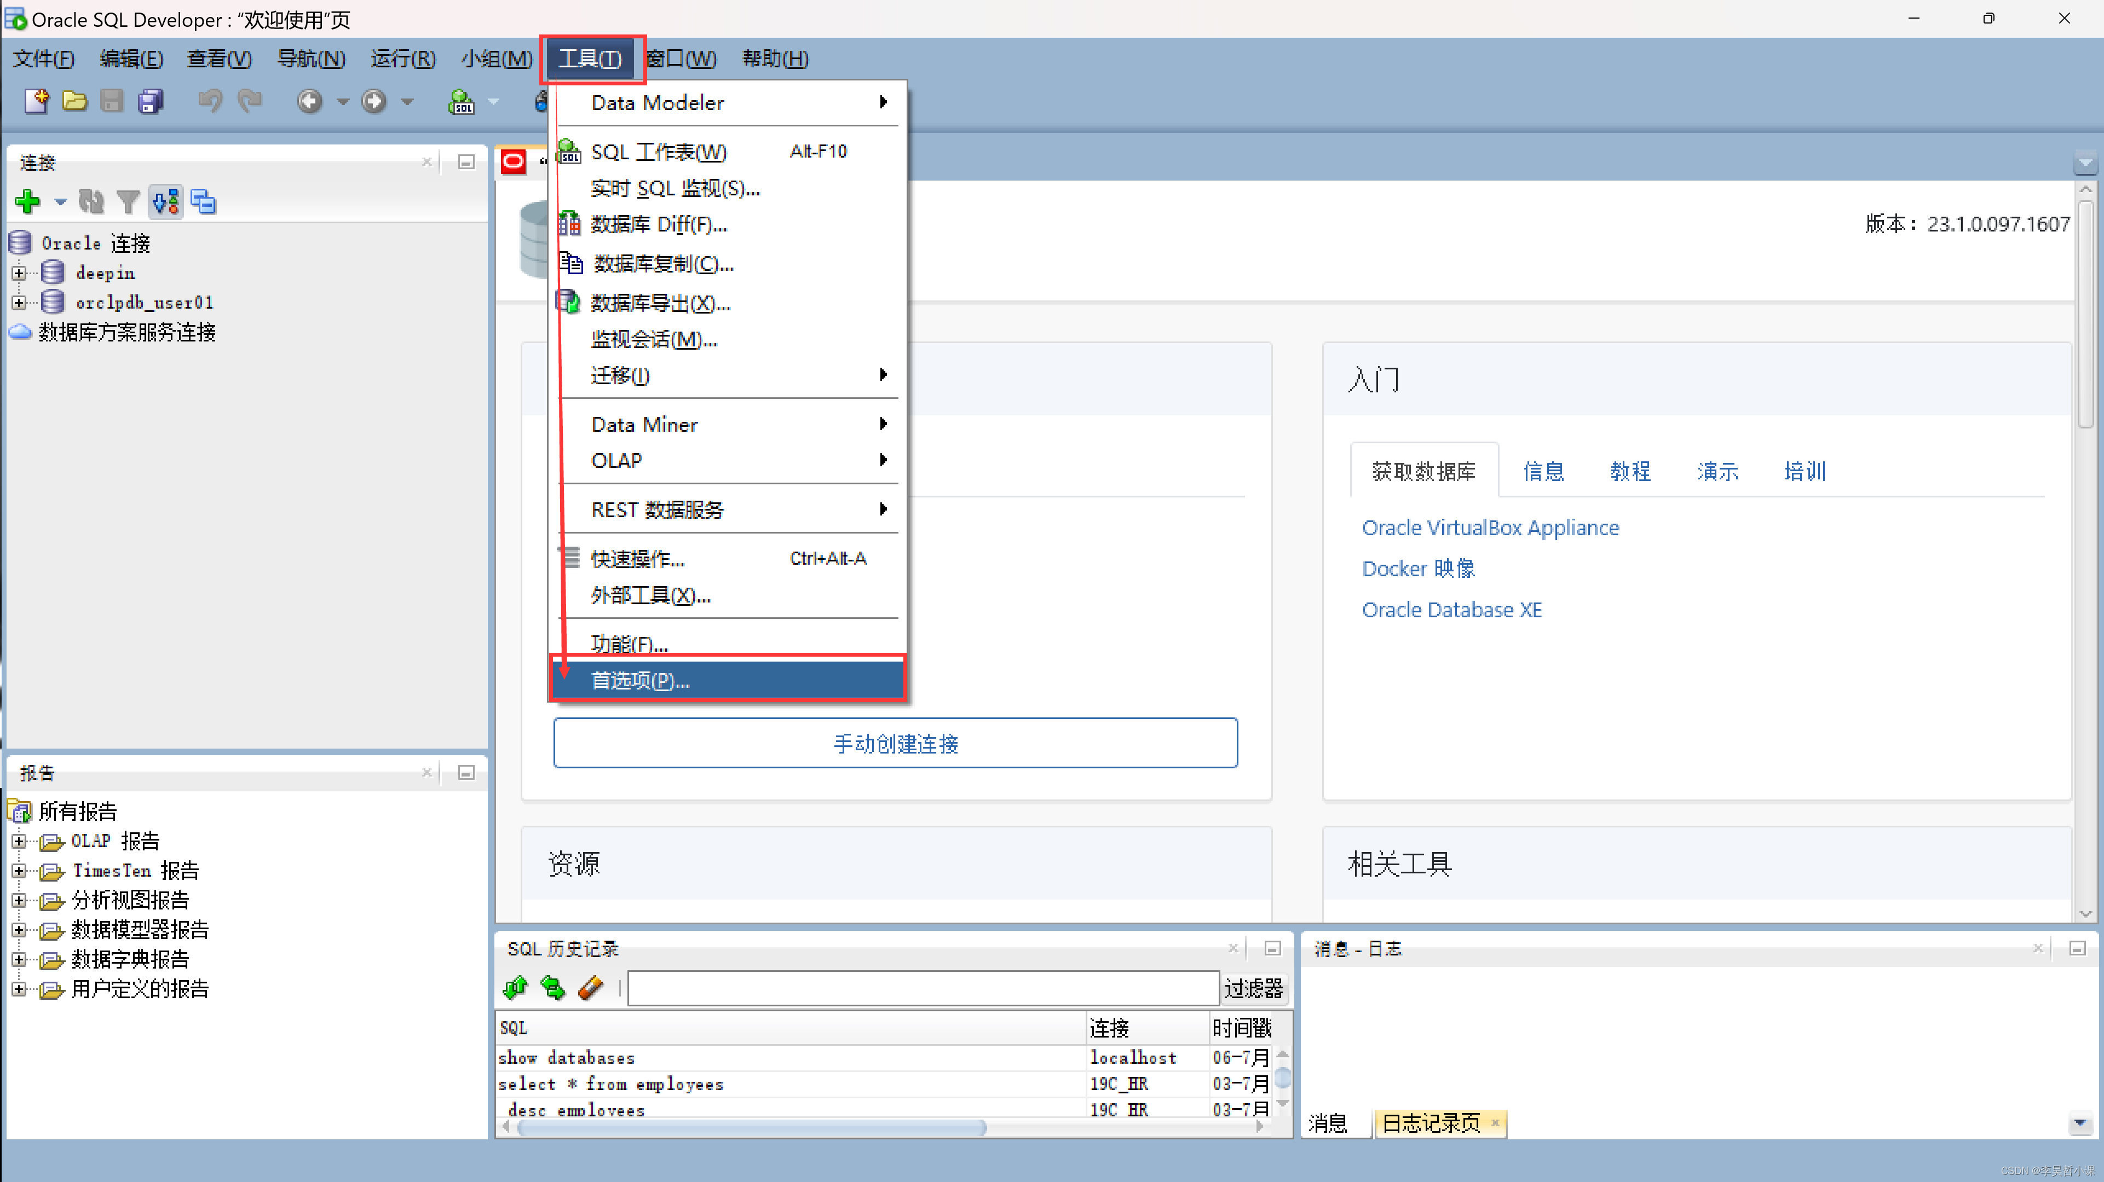Click the New file toolbar icon
The width and height of the screenshot is (2104, 1182).
[36, 101]
